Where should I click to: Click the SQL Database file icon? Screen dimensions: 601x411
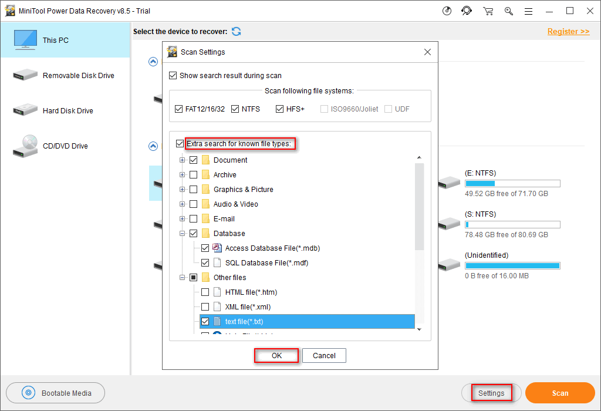pyautogui.click(x=217, y=262)
